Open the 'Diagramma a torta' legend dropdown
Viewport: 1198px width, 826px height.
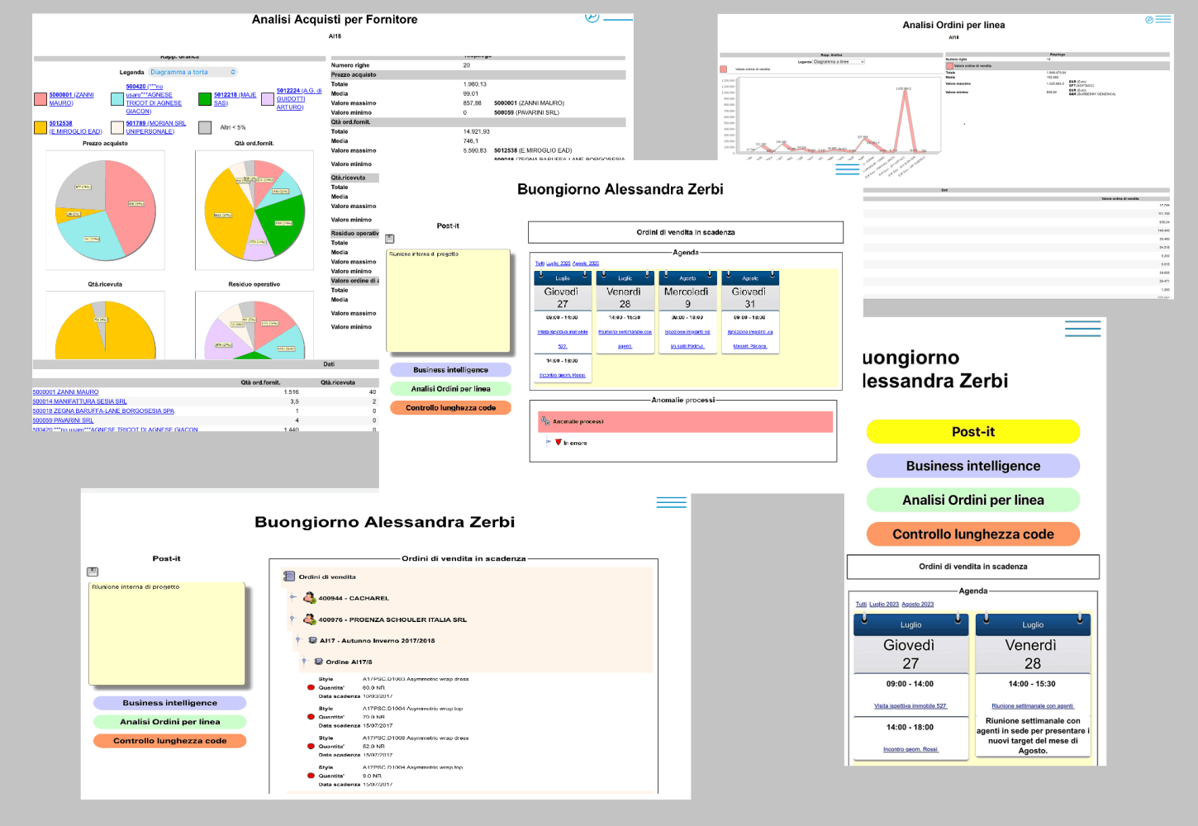point(193,72)
